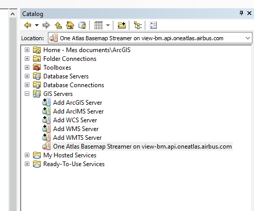
Task: Click Add ArcIMS Server entry
Action: point(78,111)
